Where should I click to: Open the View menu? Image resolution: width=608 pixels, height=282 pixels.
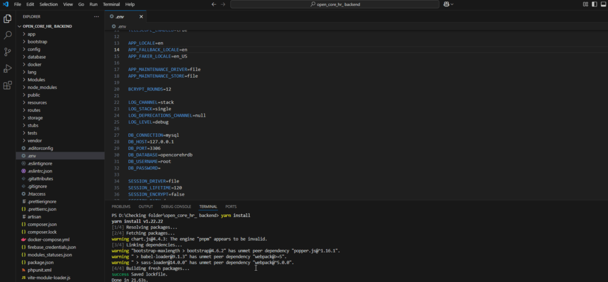(68, 4)
